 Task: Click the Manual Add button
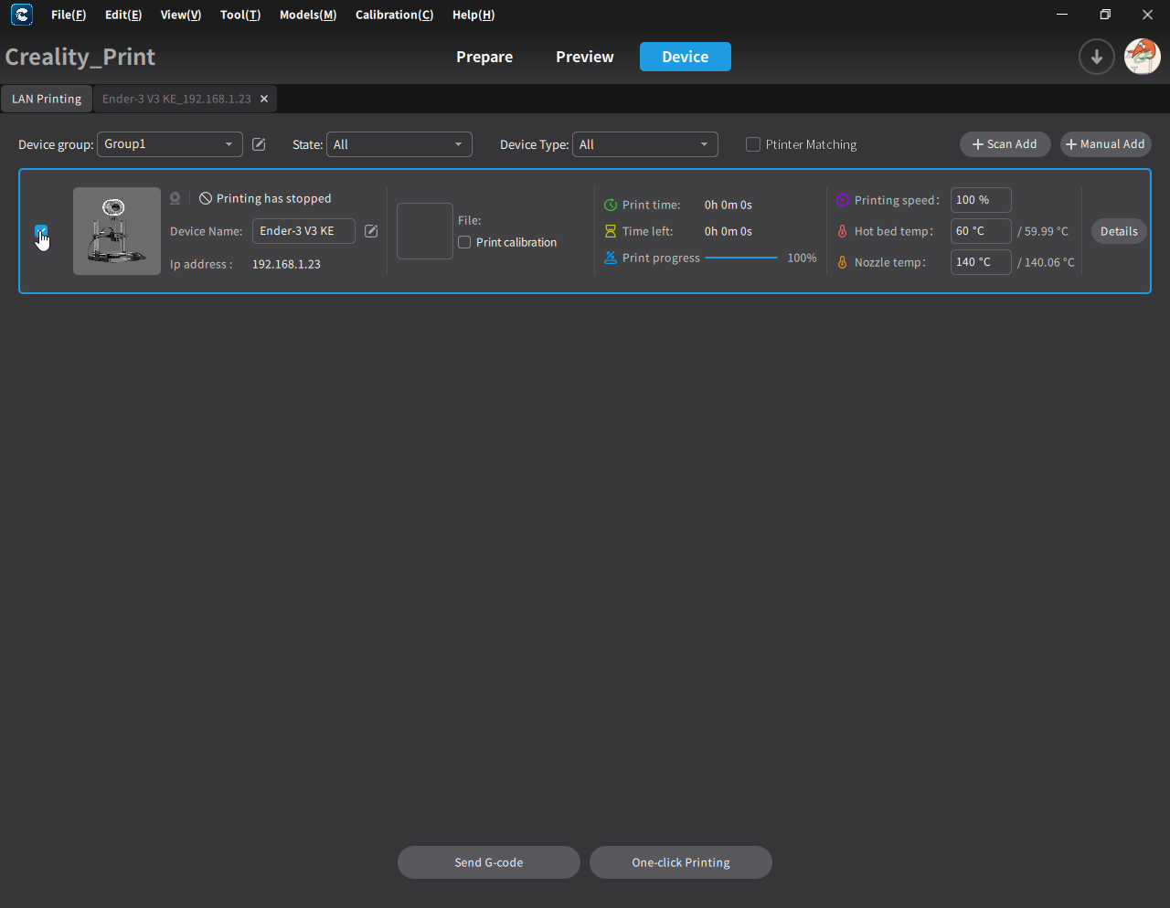(1106, 144)
